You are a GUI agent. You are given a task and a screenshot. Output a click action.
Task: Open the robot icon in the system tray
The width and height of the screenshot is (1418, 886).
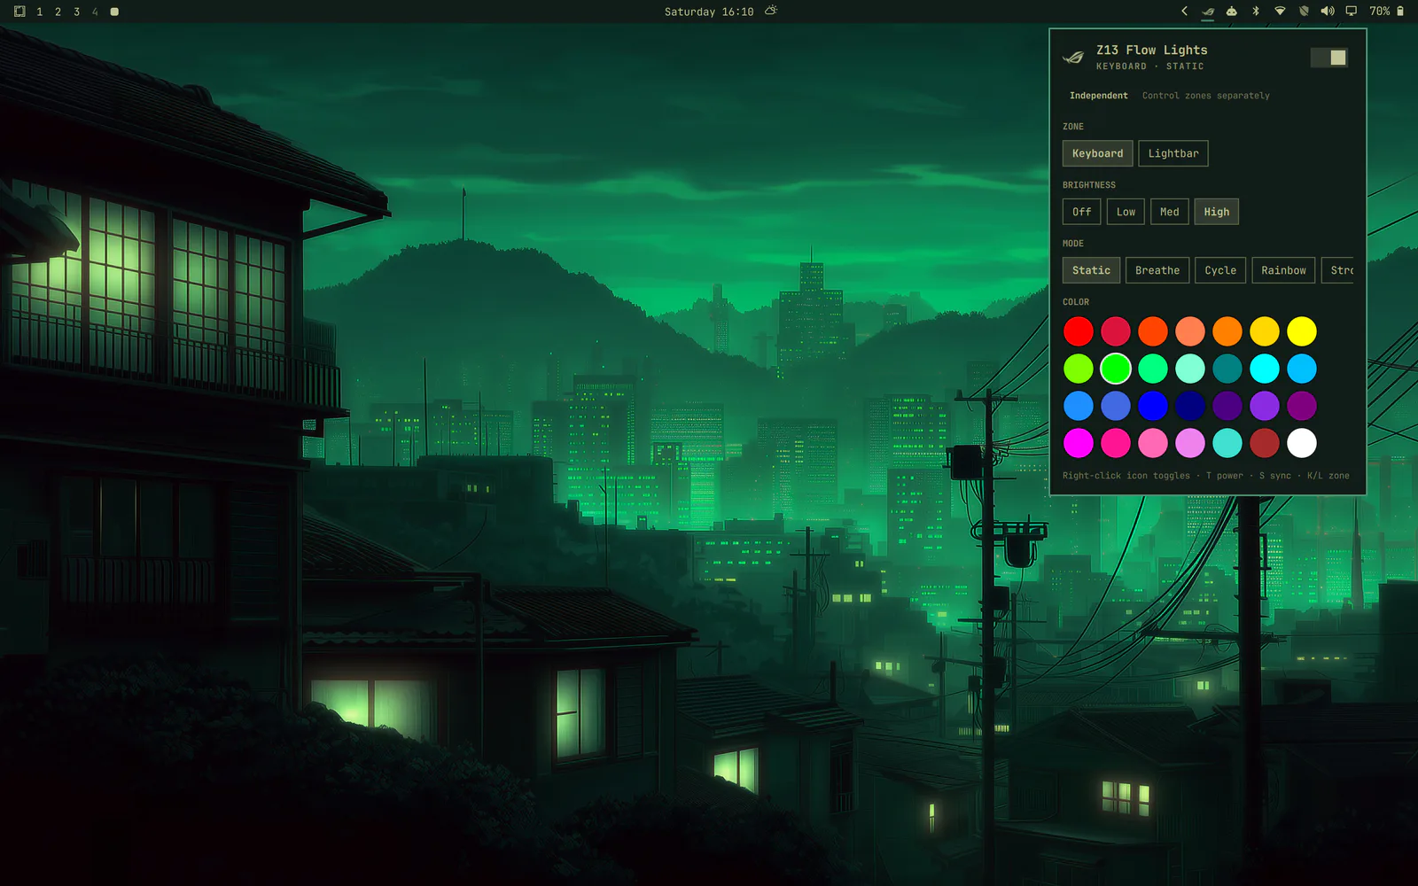tap(1232, 12)
